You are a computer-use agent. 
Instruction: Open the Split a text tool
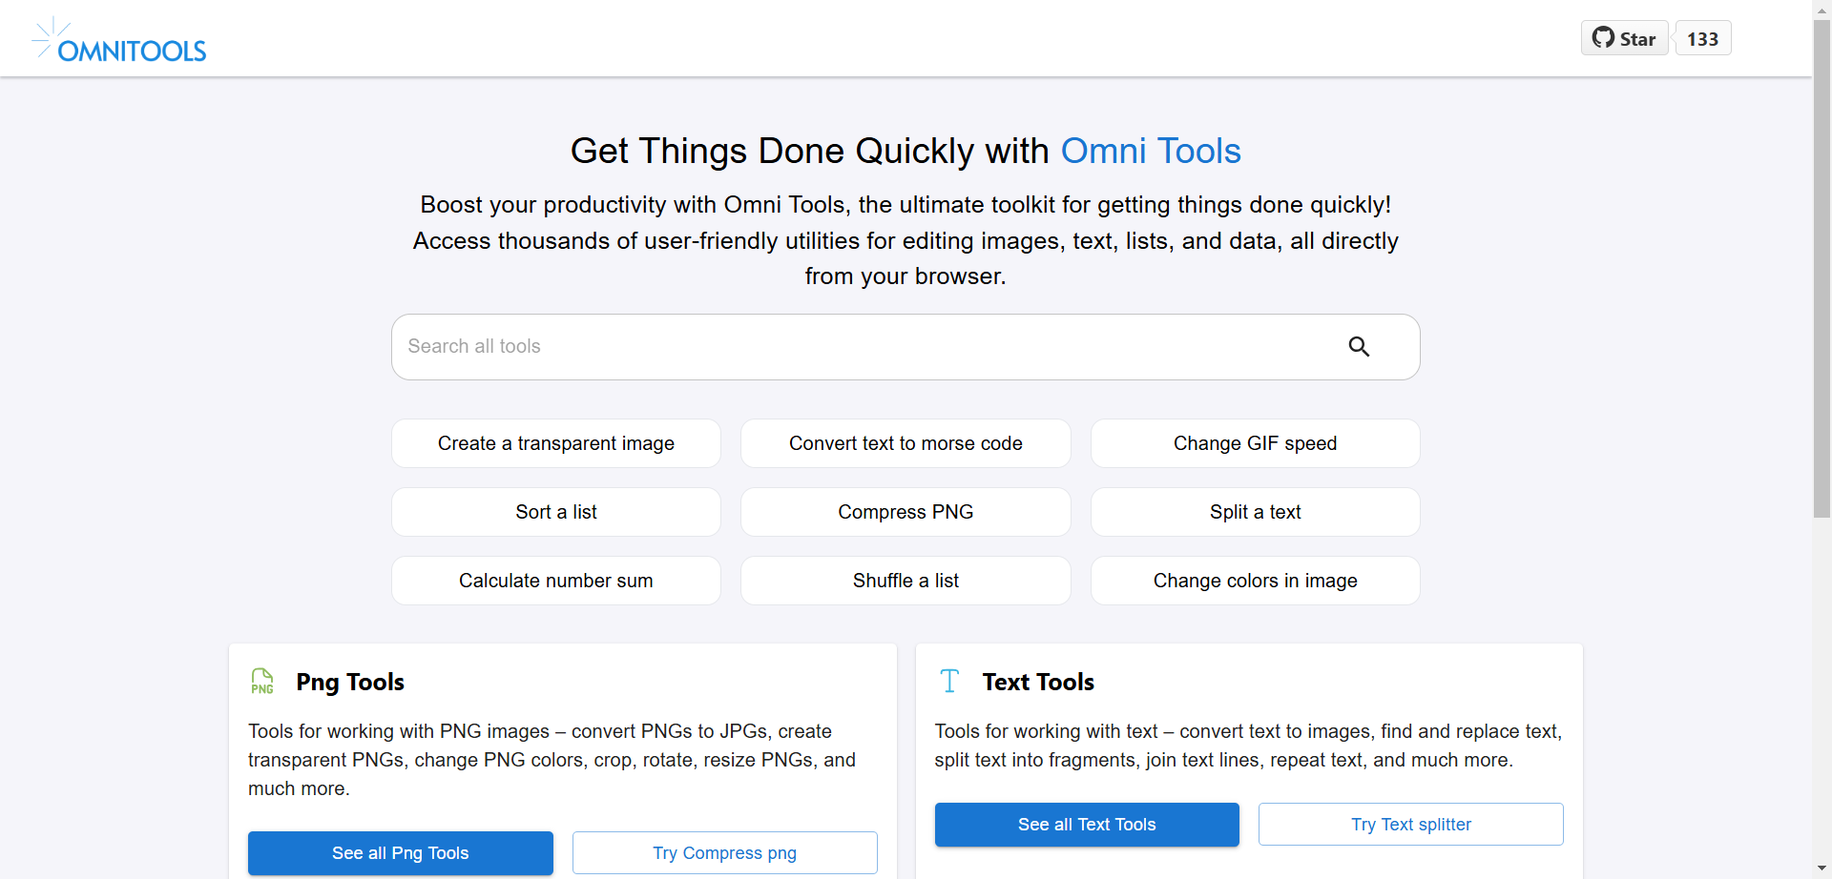[1255, 512]
